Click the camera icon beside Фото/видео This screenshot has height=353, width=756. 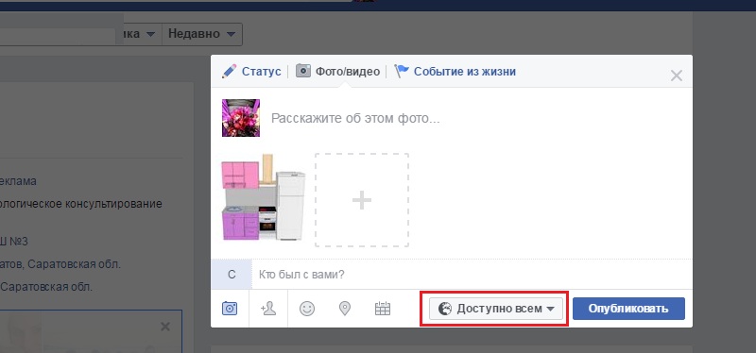click(x=303, y=72)
